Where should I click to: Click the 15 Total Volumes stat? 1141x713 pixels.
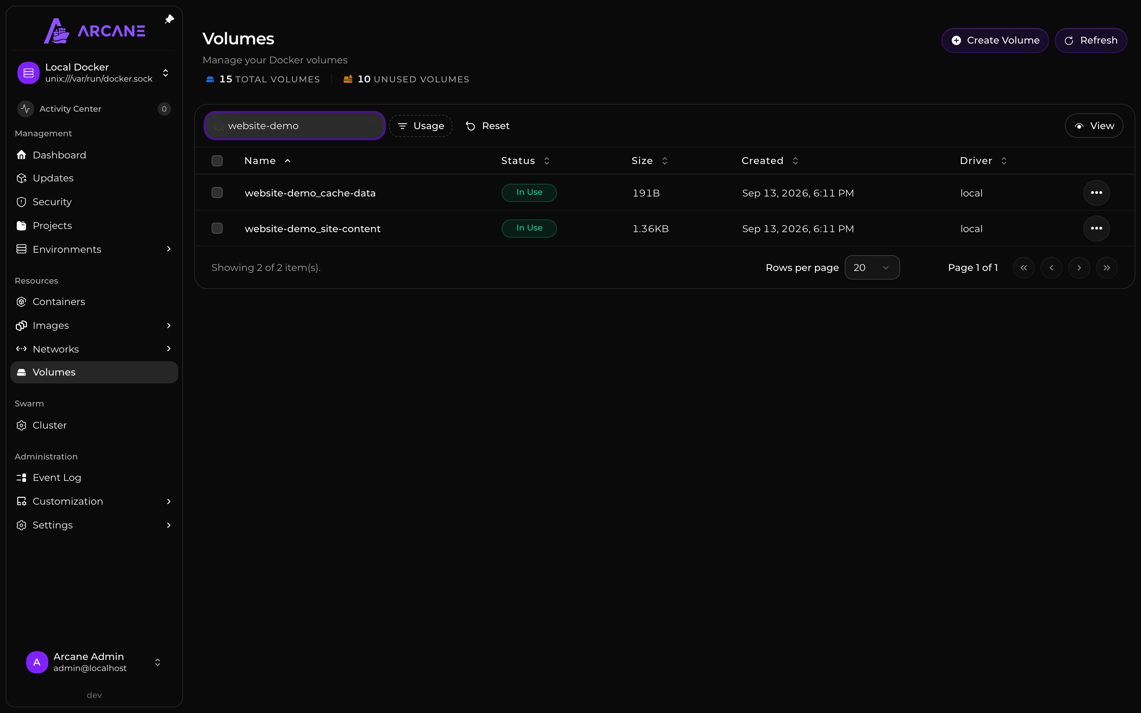point(263,79)
